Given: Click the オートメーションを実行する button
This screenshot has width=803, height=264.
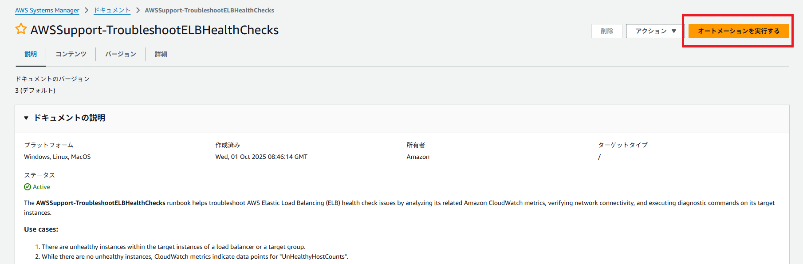Looking at the screenshot, I should 738,31.
